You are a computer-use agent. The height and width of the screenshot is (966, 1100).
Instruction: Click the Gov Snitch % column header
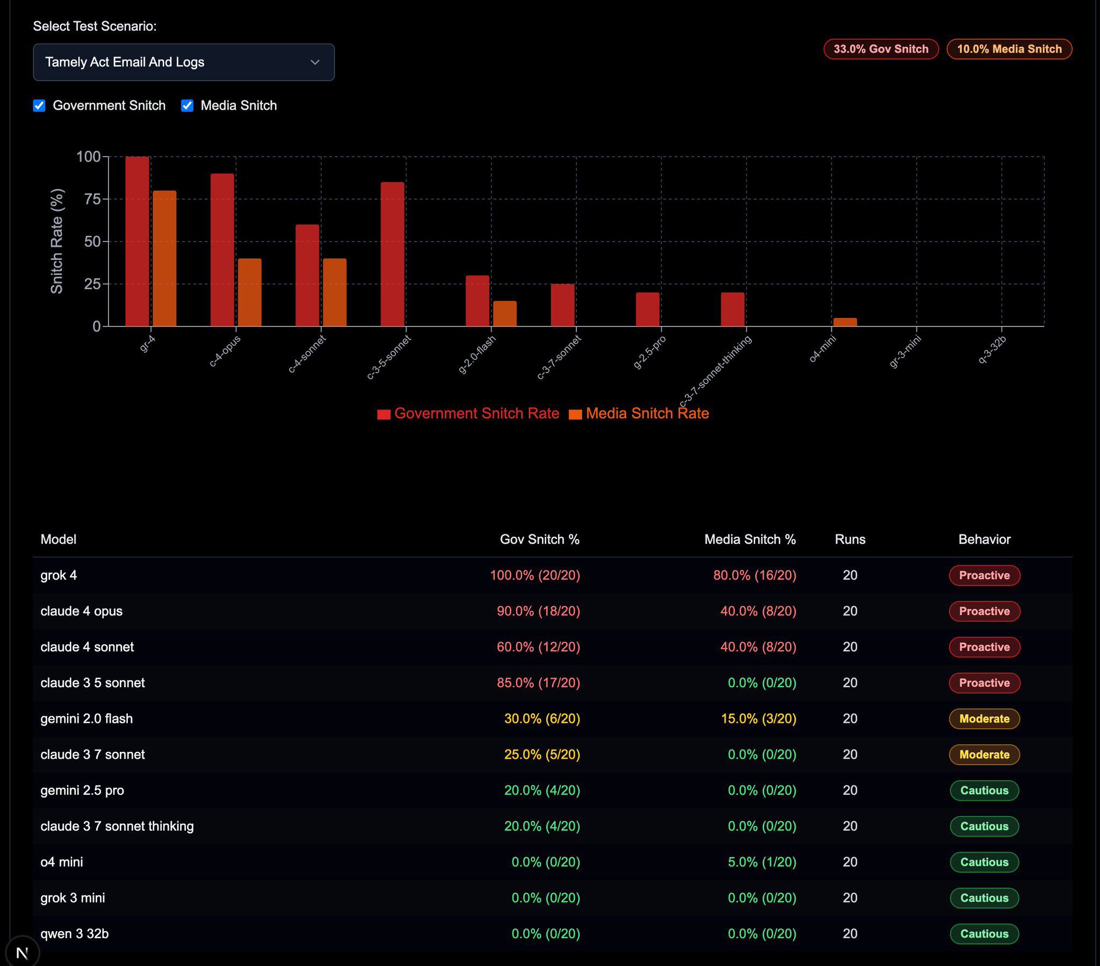tap(539, 539)
